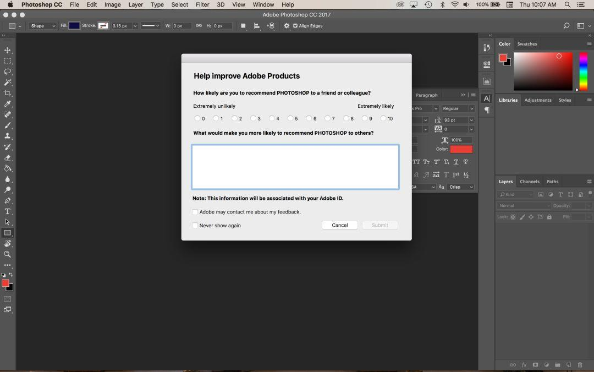The image size is (594, 372).
Task: Select the Horizontal Type tool
Action: coord(7,211)
